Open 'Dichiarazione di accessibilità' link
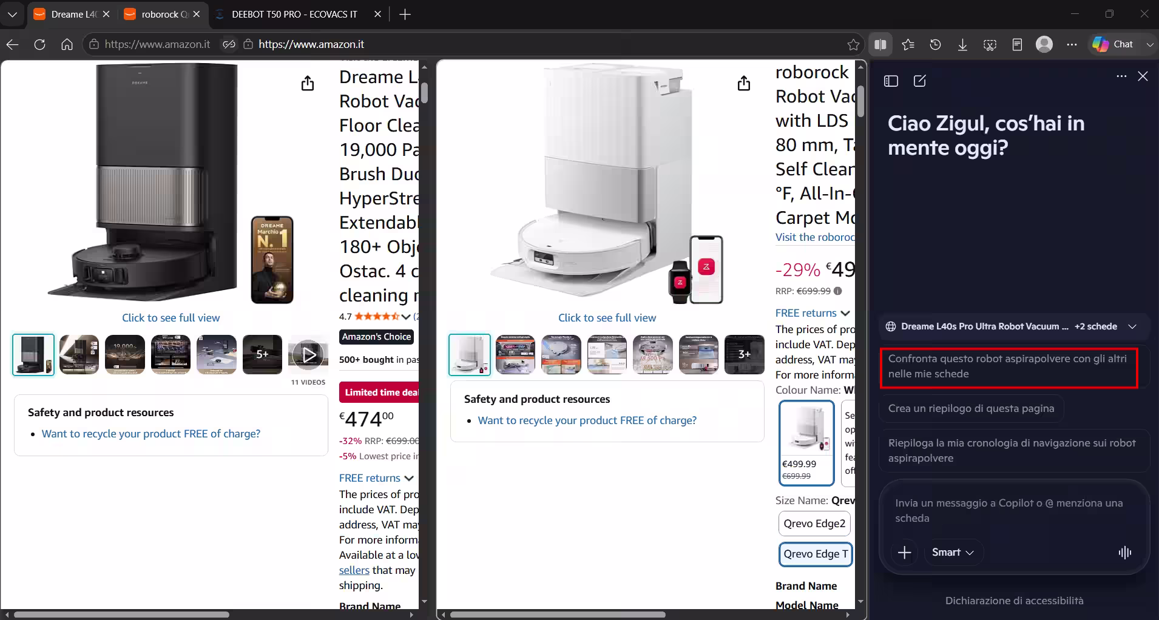 tap(1014, 601)
